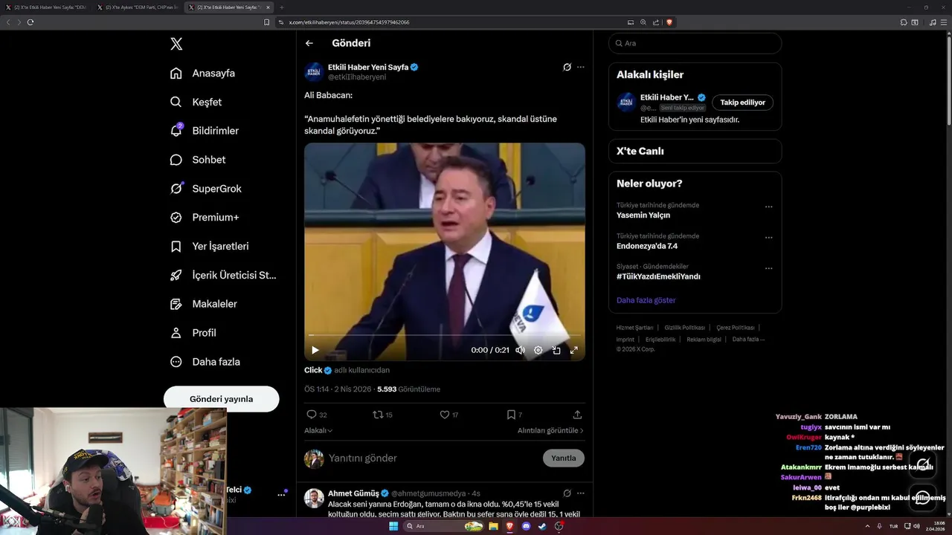The width and height of the screenshot is (952, 535).
Task: Mute the video volume
Action: pyautogui.click(x=520, y=350)
